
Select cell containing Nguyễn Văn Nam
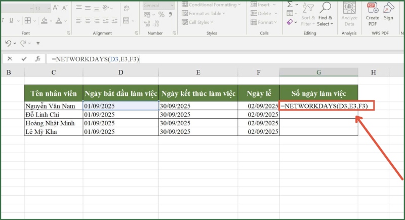(54, 106)
